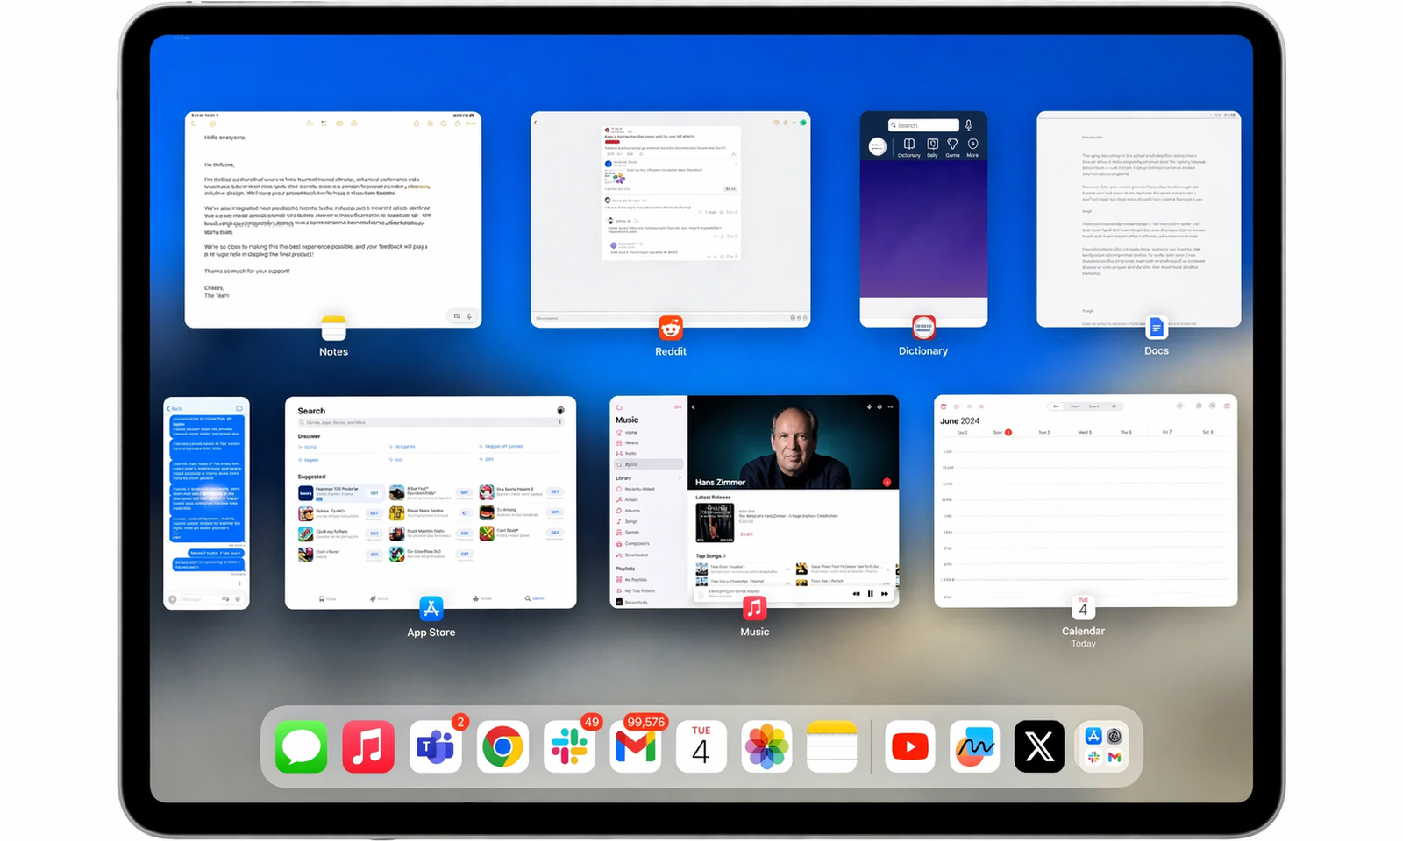Tap the Back button in the Messages card
The image size is (1403, 841).
(174, 409)
